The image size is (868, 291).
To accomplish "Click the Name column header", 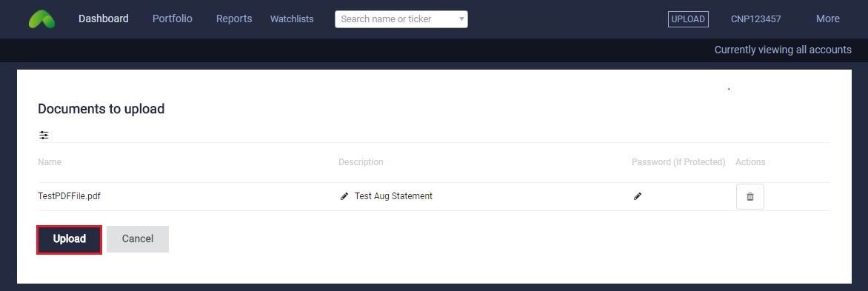I will (x=50, y=162).
